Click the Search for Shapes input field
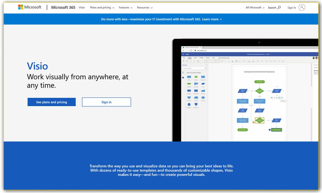The height and width of the screenshot is (193, 322). [193, 68]
